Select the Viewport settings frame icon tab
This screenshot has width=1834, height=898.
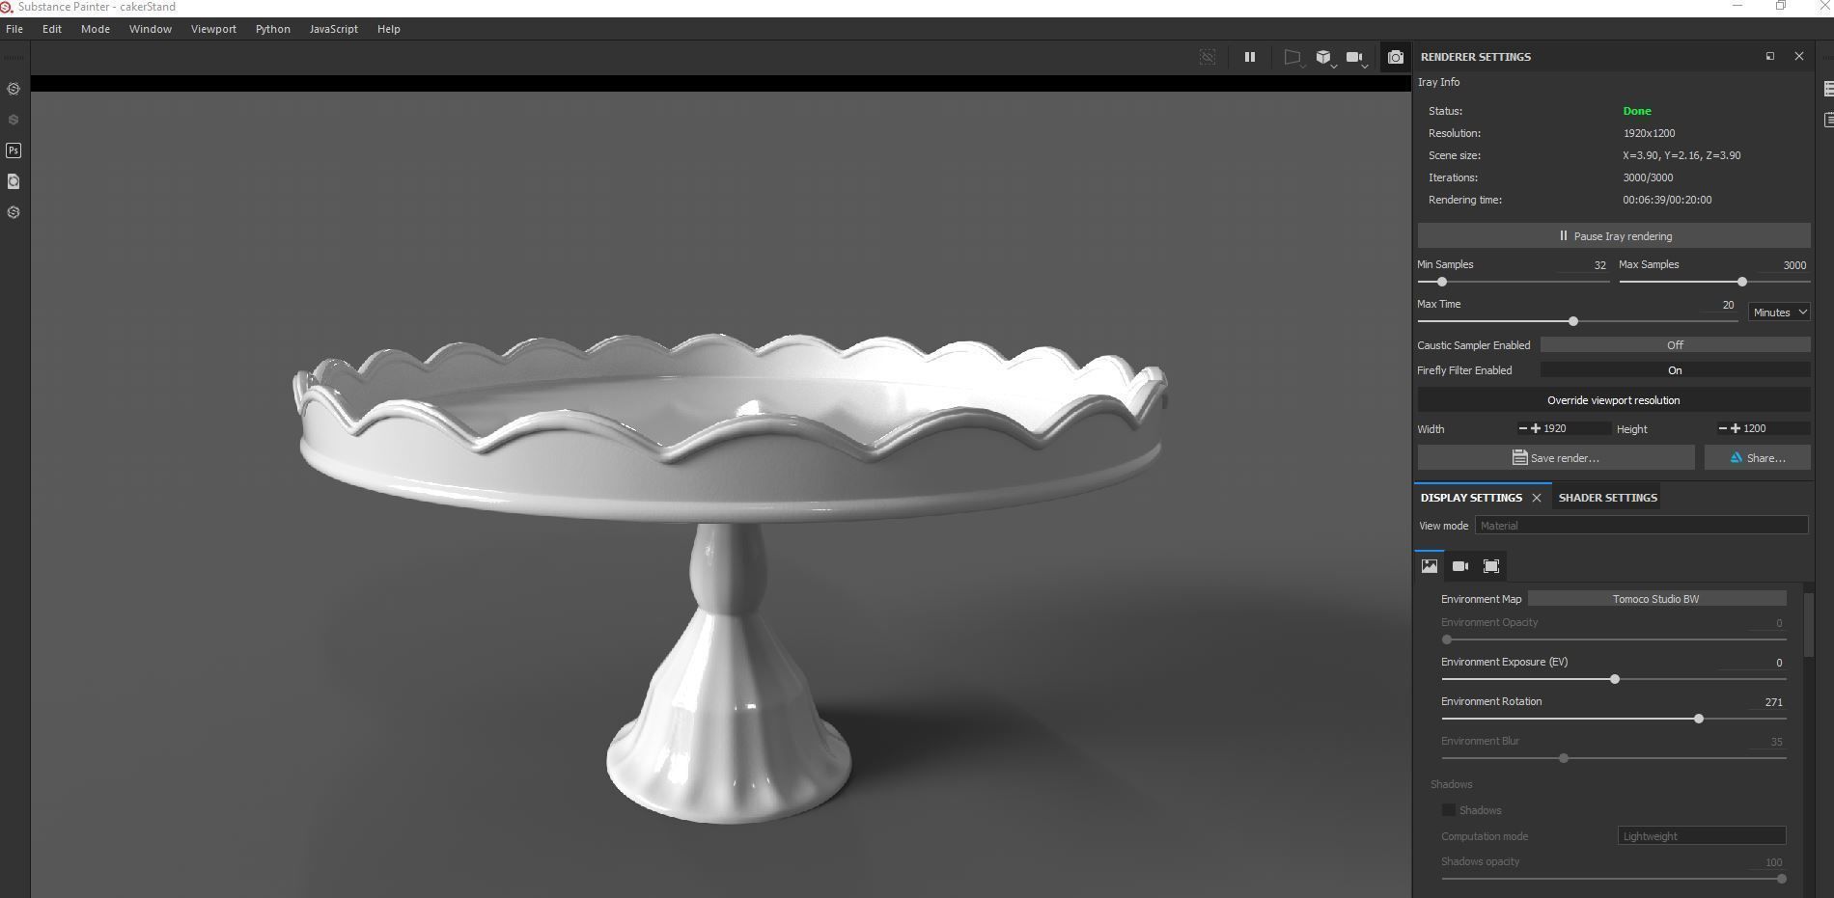(x=1491, y=566)
